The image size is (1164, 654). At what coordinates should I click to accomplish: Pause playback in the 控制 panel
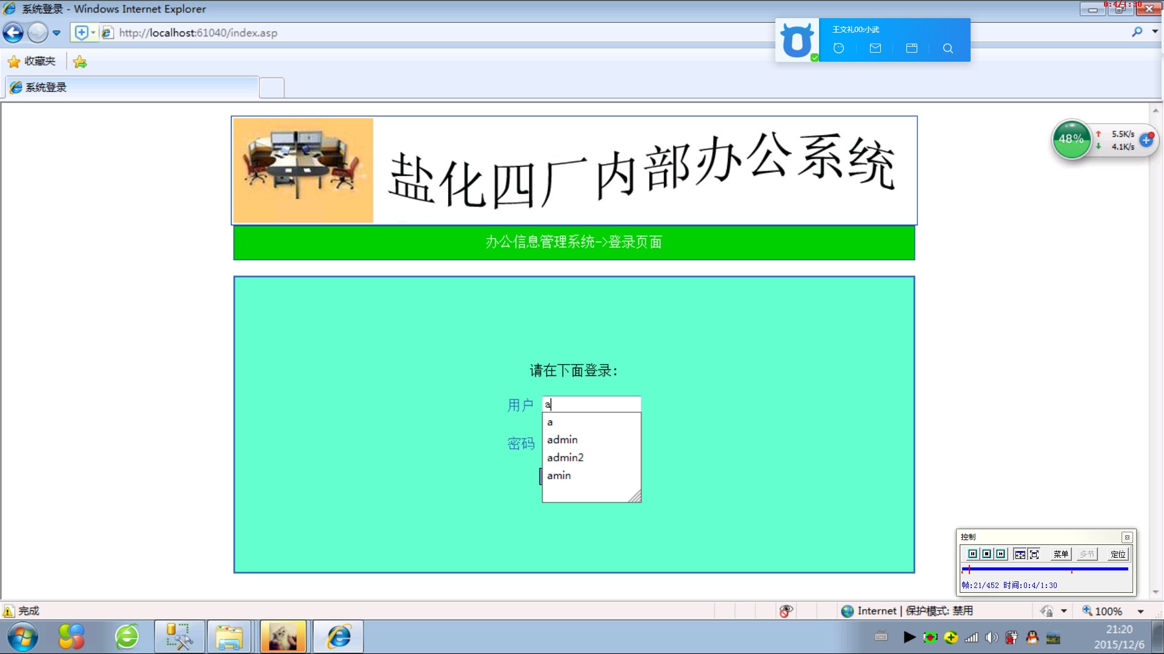click(x=972, y=554)
